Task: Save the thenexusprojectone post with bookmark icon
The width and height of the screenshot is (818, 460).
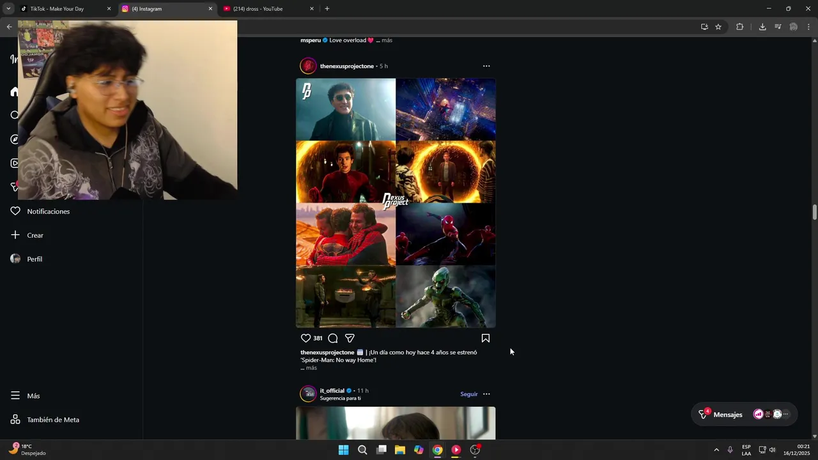Action: tap(486, 338)
